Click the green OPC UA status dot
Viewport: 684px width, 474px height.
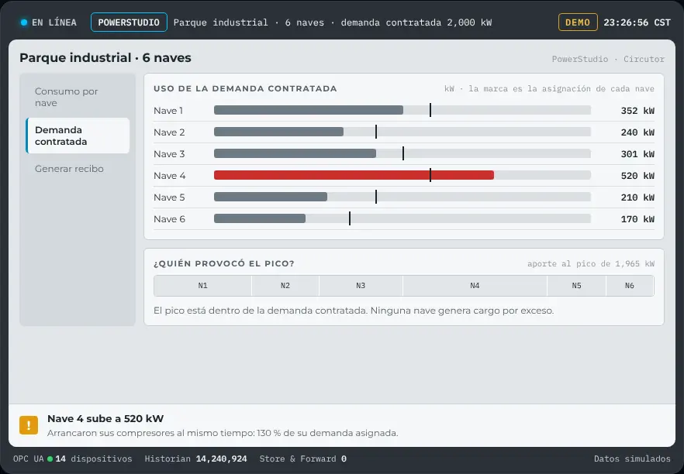(x=50, y=459)
